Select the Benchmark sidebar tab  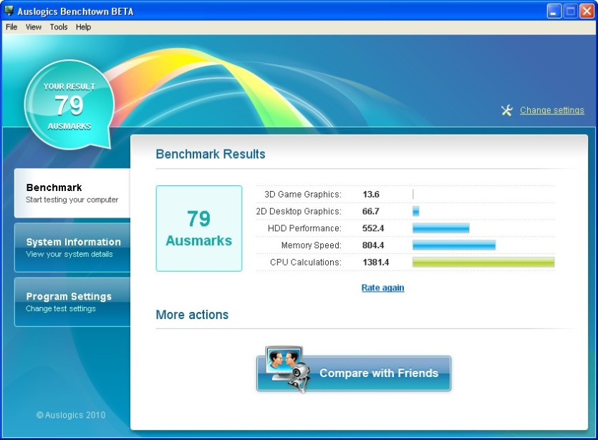click(x=72, y=193)
